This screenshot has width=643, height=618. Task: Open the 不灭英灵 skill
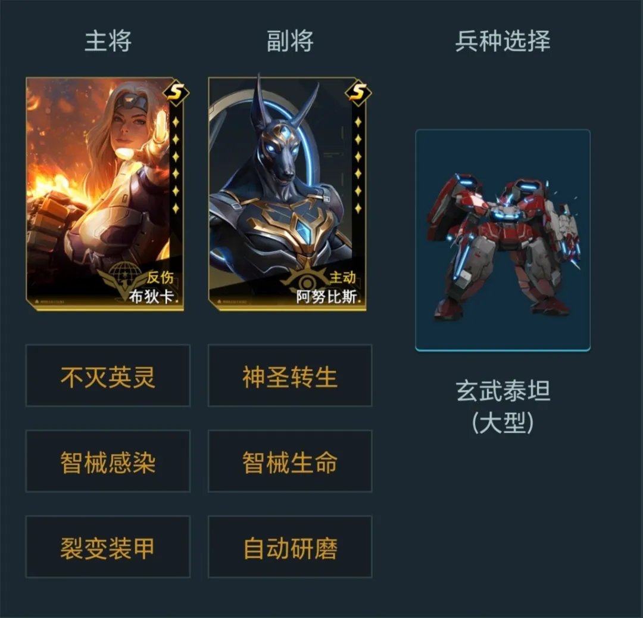click(108, 375)
